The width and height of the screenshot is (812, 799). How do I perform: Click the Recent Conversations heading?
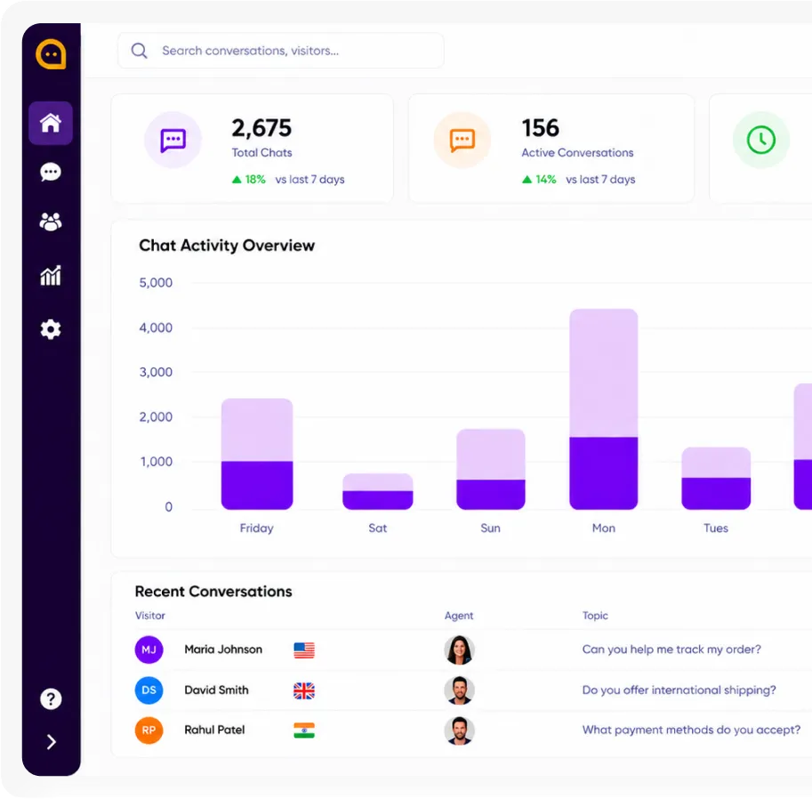point(213,591)
